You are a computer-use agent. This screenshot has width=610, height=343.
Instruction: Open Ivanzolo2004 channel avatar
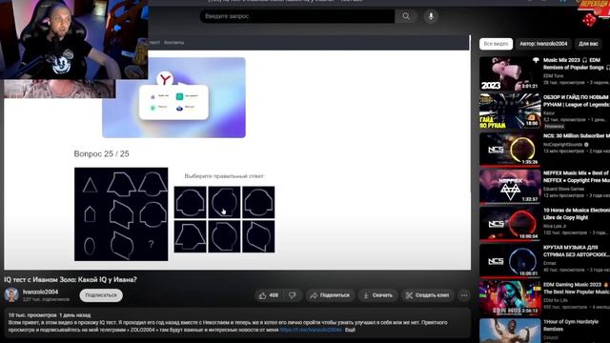click(11, 294)
